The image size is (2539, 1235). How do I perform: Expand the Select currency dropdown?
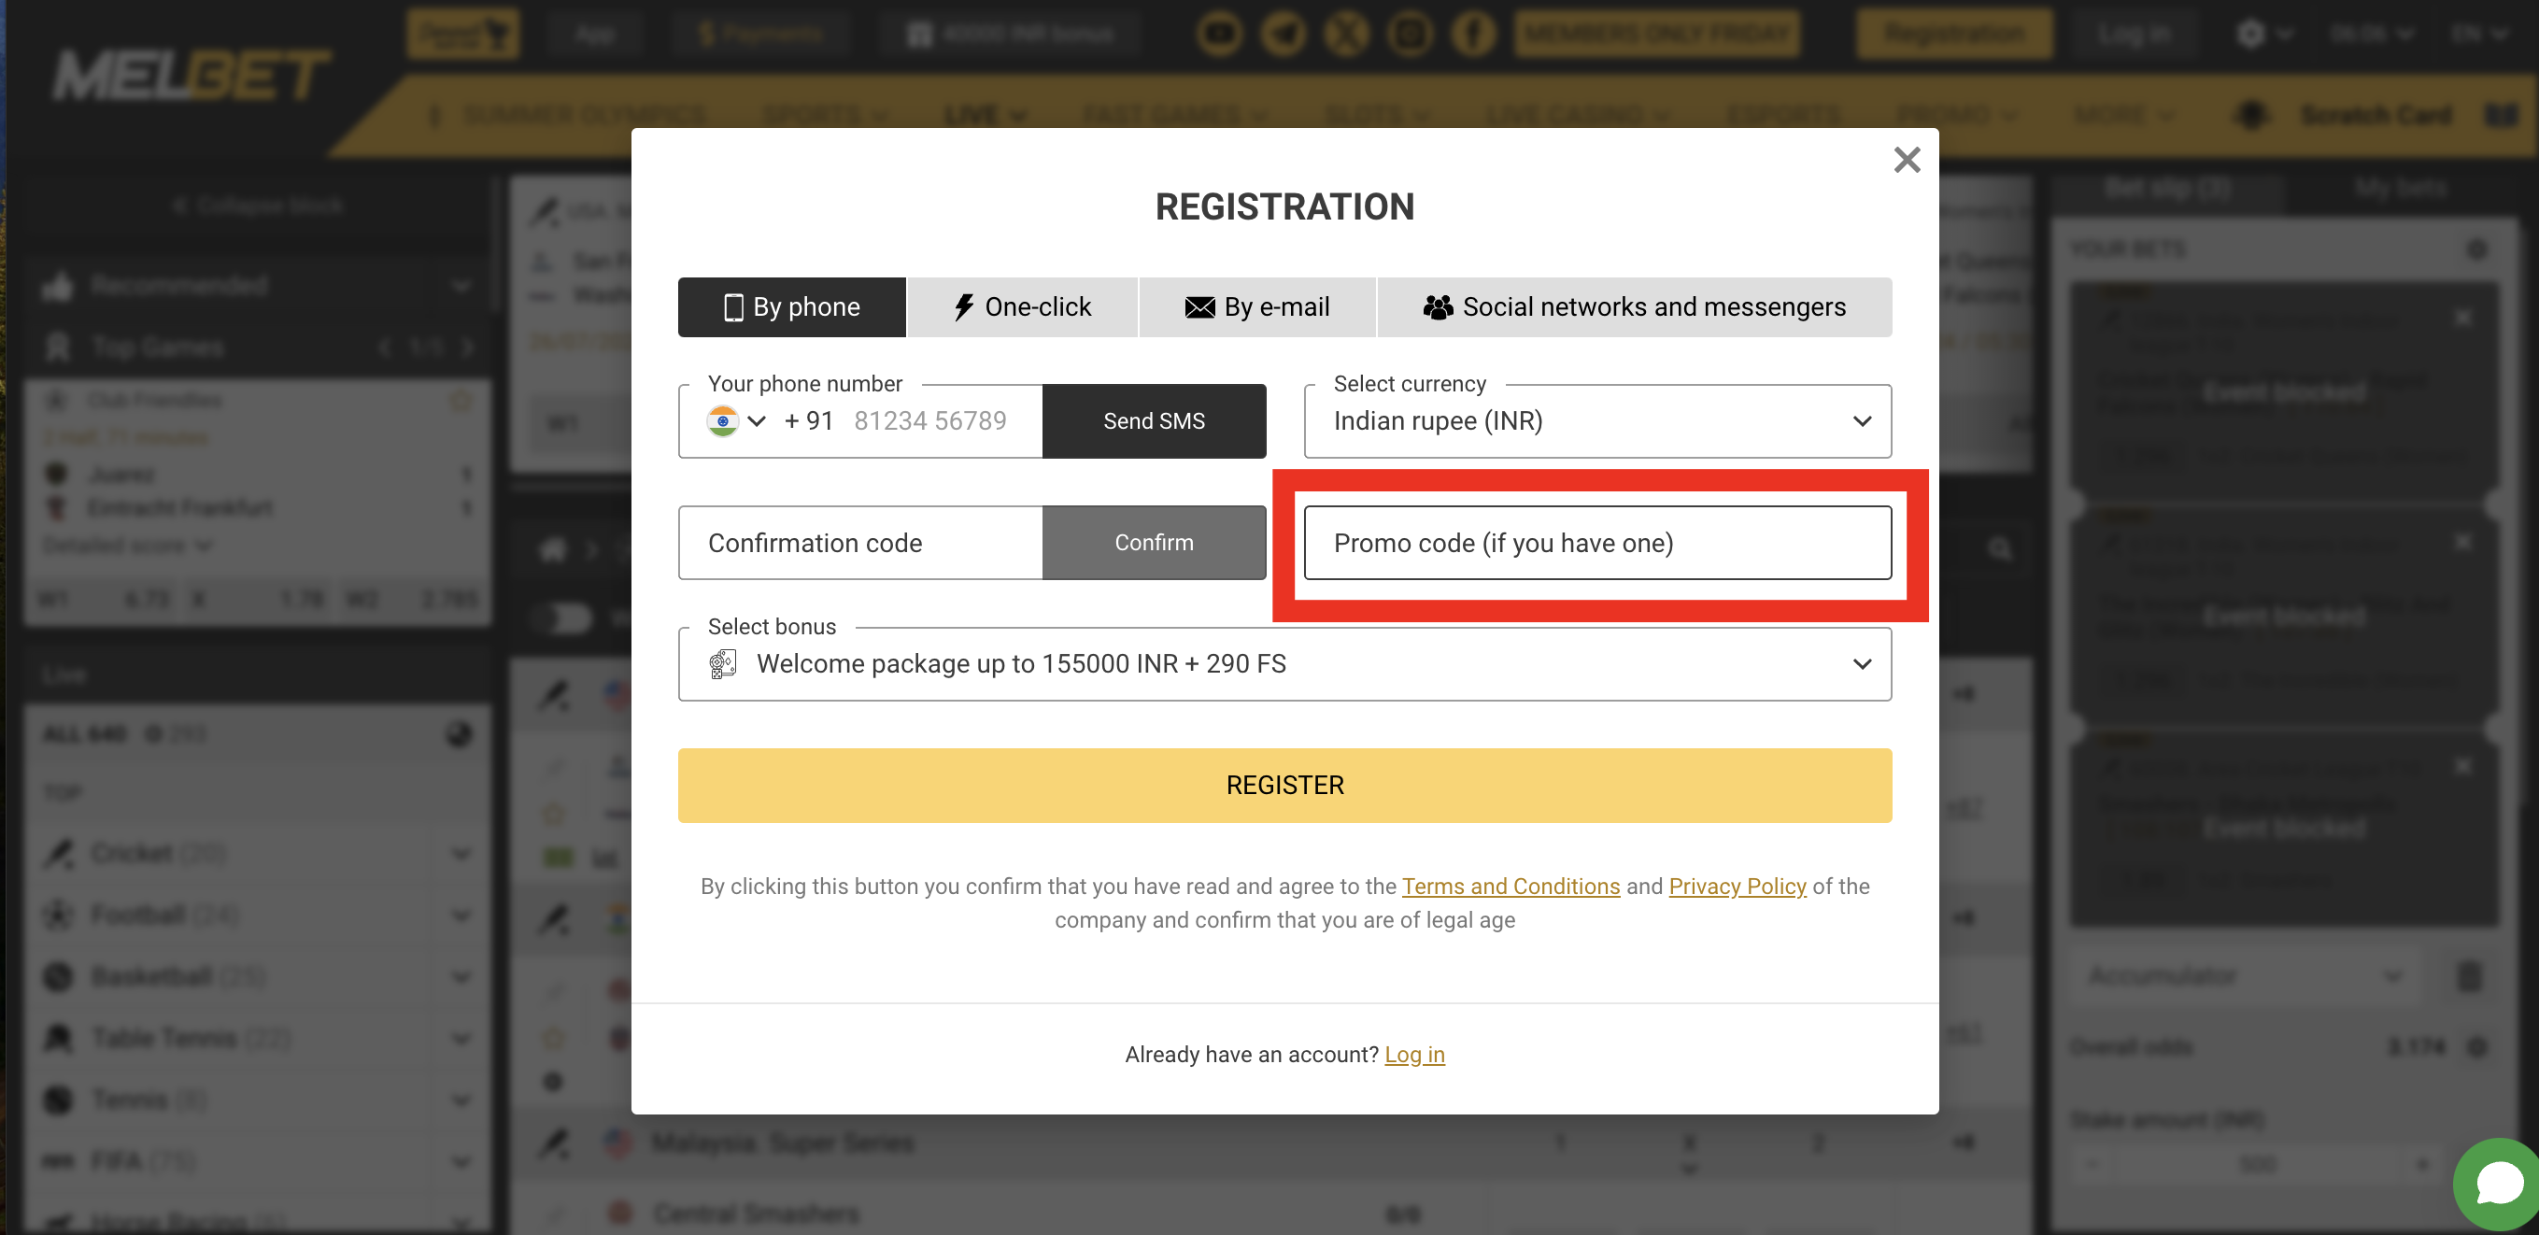pyautogui.click(x=1864, y=420)
